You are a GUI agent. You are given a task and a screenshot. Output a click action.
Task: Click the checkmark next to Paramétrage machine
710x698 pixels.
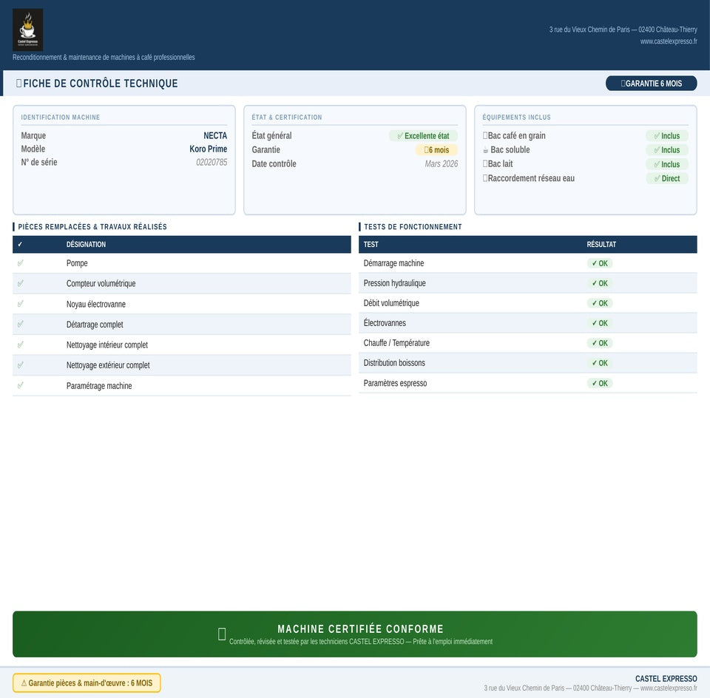pos(20,385)
